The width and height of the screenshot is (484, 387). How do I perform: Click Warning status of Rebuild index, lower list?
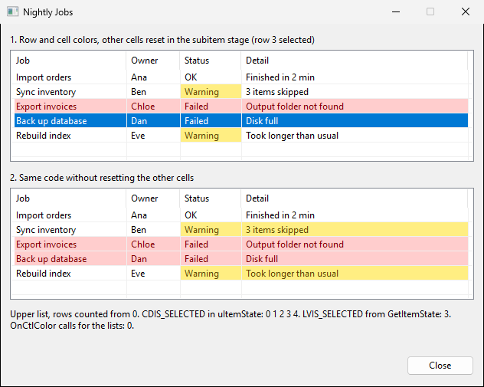pyautogui.click(x=211, y=274)
